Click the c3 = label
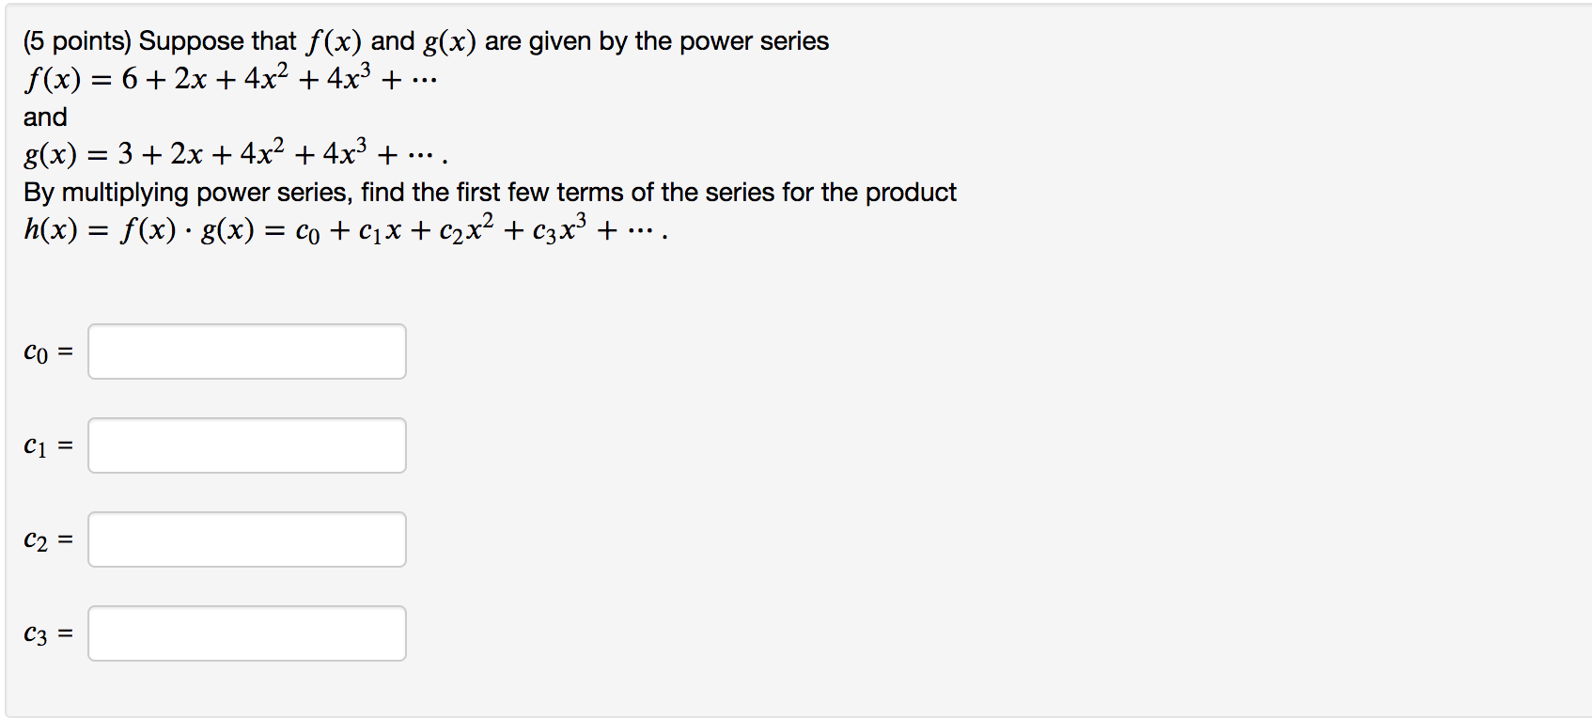The height and width of the screenshot is (718, 1592). point(45,635)
